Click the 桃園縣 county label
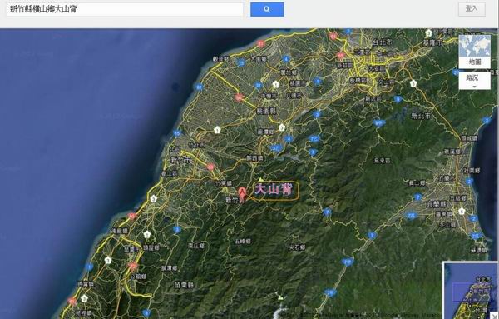 [x=266, y=111]
